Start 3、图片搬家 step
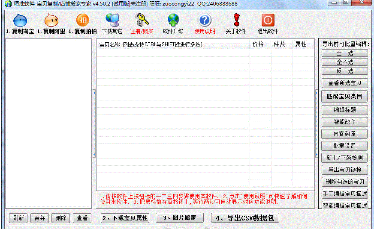The image size is (374, 229). (180, 217)
